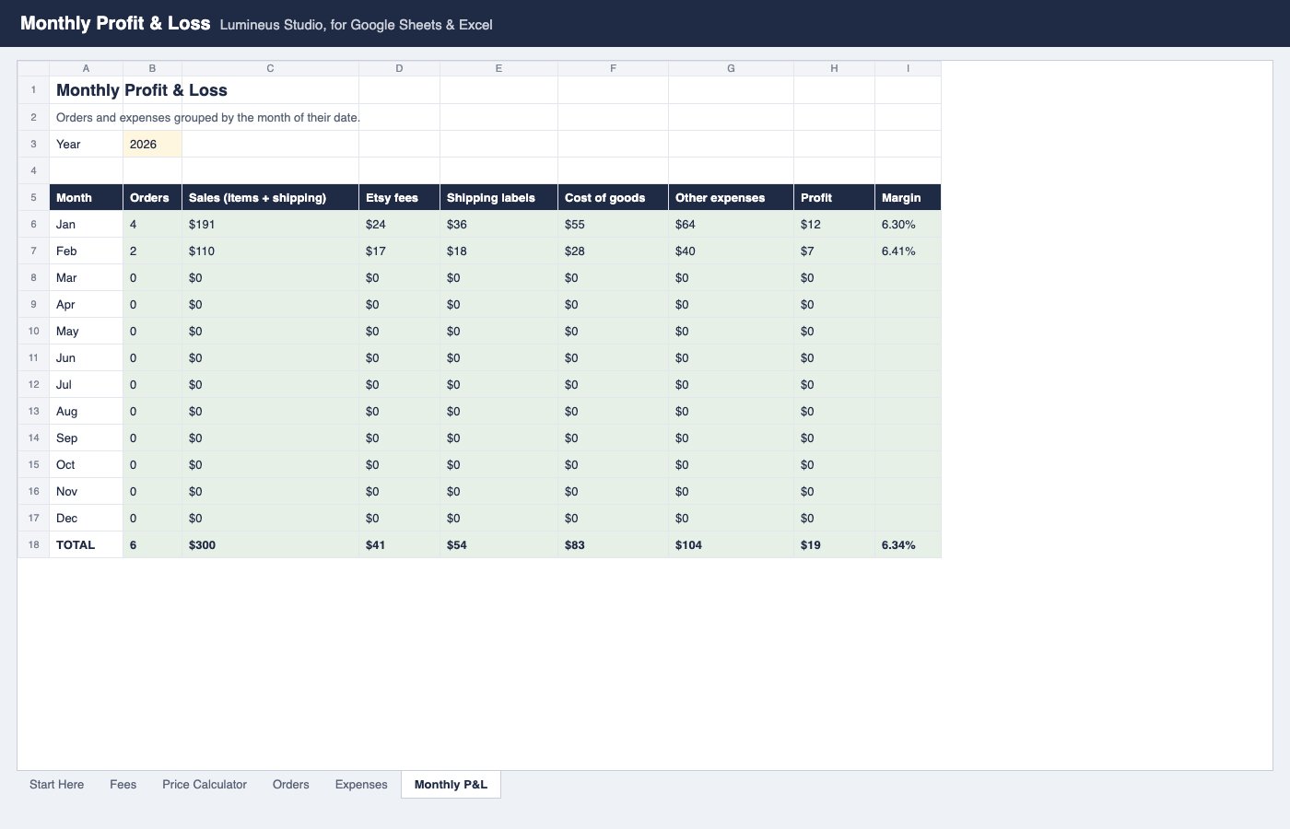Select the TOTAL label cell
The width and height of the screenshot is (1290, 829).
86,544
